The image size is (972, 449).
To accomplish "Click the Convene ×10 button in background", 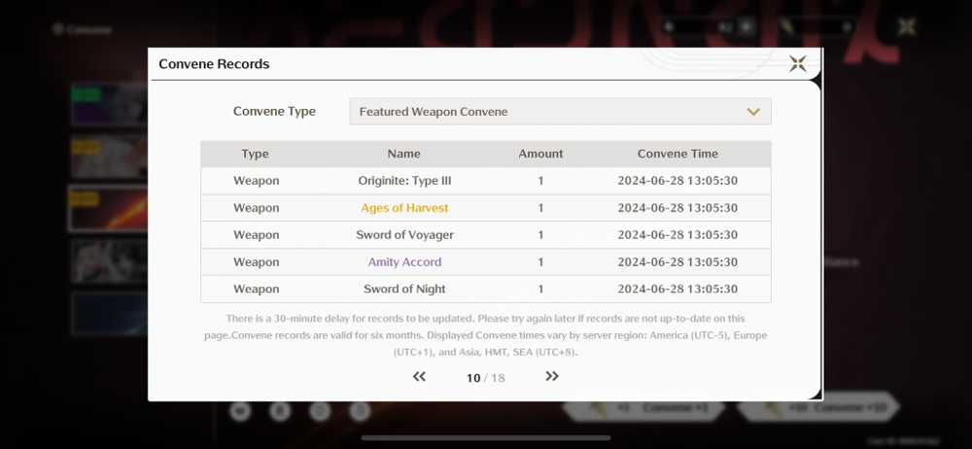I will click(818, 409).
